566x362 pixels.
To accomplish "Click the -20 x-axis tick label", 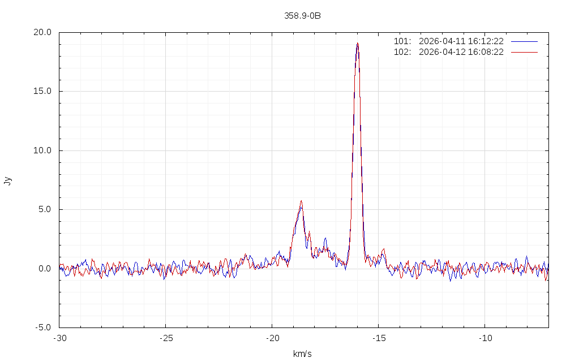I will [272, 338].
